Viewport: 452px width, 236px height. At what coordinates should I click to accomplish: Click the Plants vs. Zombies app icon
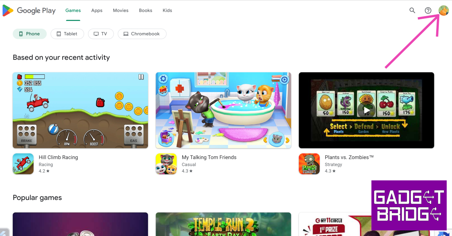pos(309,164)
